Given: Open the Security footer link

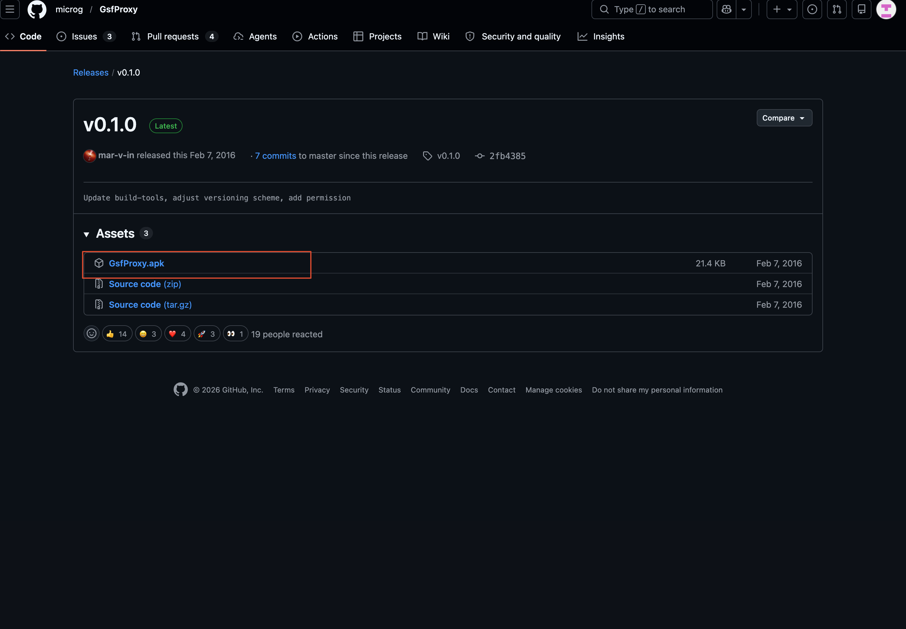Looking at the screenshot, I should point(354,390).
